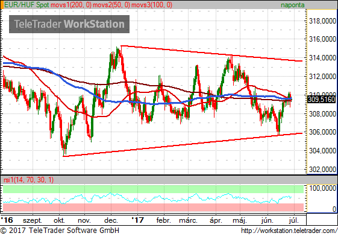Click the '16 year label on time axis
The height and width of the screenshot is (236, 338).
click(7, 220)
